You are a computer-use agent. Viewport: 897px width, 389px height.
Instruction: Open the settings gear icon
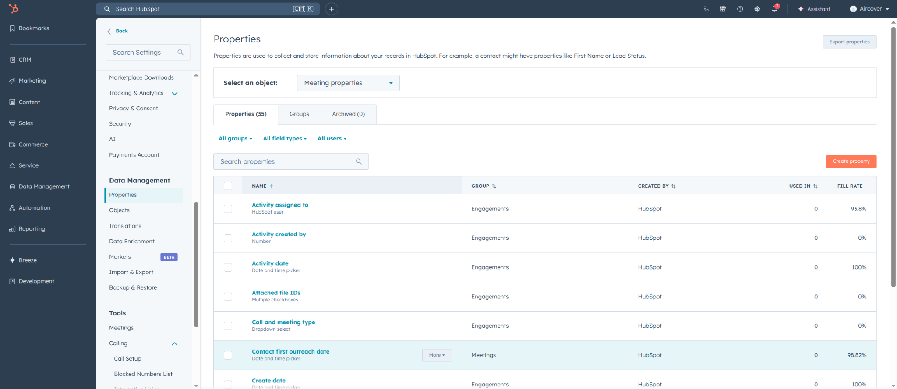[757, 9]
